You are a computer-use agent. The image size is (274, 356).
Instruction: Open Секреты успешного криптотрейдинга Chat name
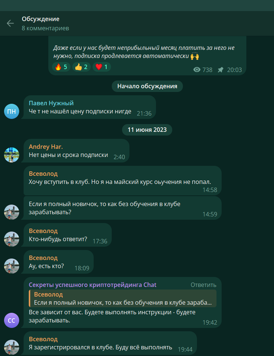[93, 285]
